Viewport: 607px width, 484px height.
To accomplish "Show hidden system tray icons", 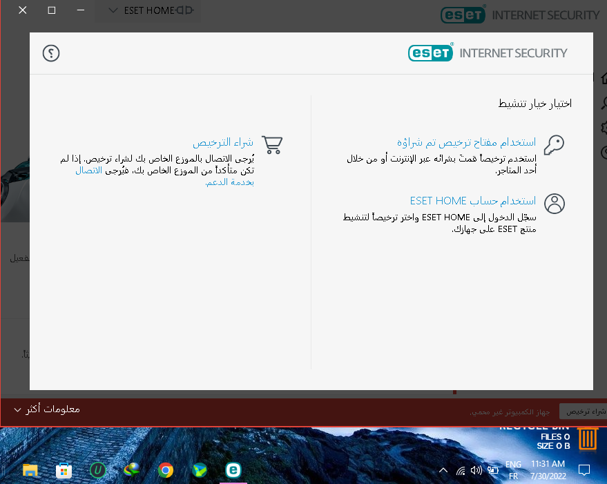I will point(443,470).
